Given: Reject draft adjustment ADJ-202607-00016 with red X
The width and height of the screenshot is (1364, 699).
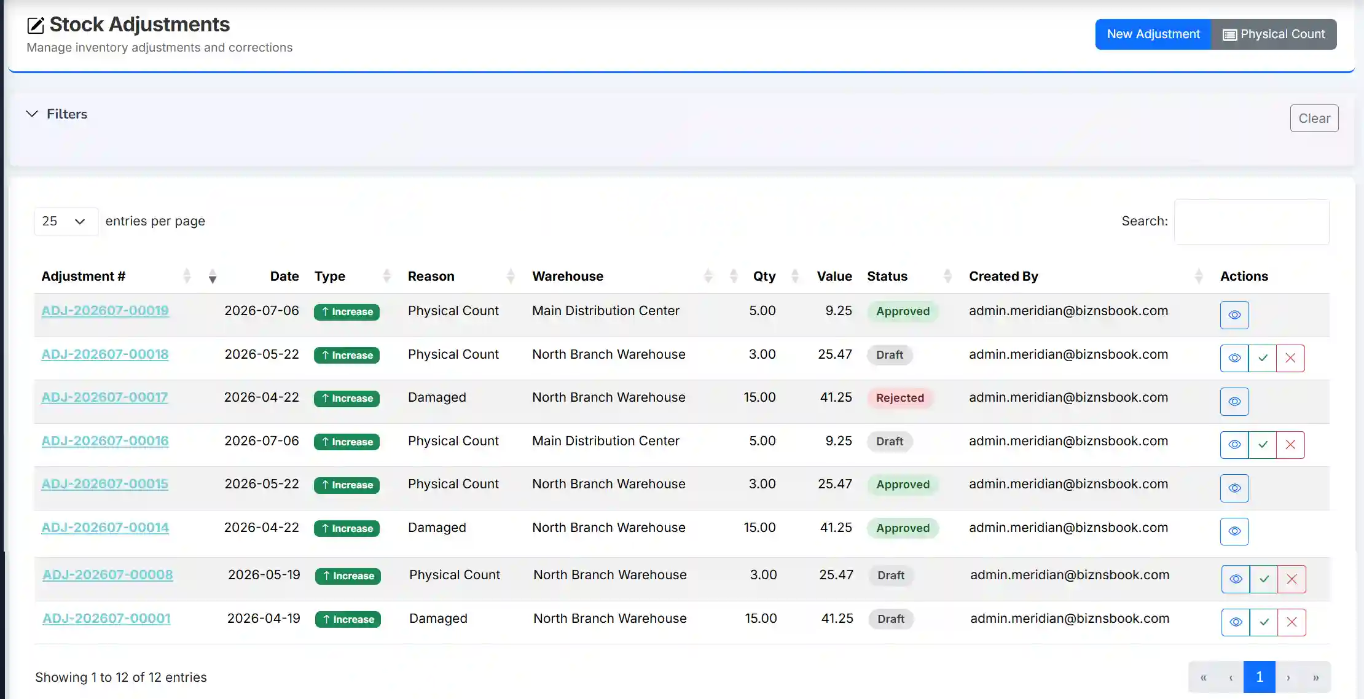Looking at the screenshot, I should pyautogui.click(x=1290, y=445).
